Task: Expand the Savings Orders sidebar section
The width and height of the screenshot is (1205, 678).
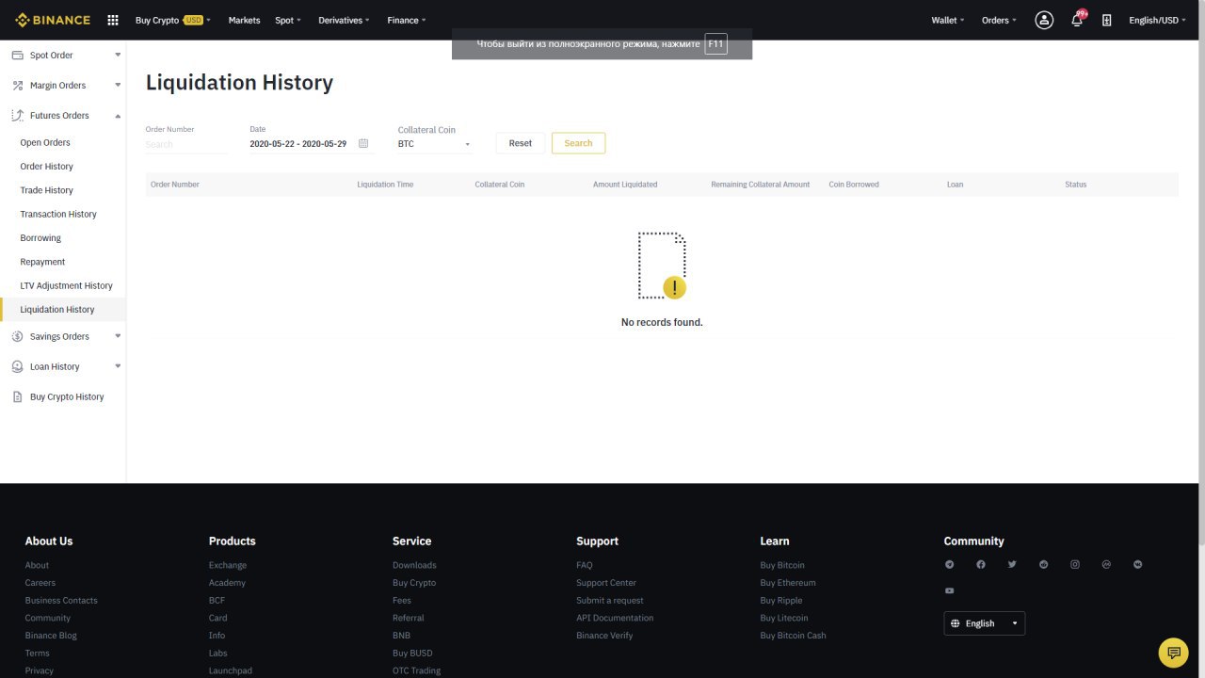Action: [118, 336]
